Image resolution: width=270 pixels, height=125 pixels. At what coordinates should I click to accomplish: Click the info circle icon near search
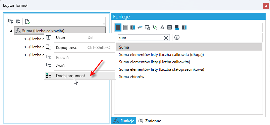point(177,38)
